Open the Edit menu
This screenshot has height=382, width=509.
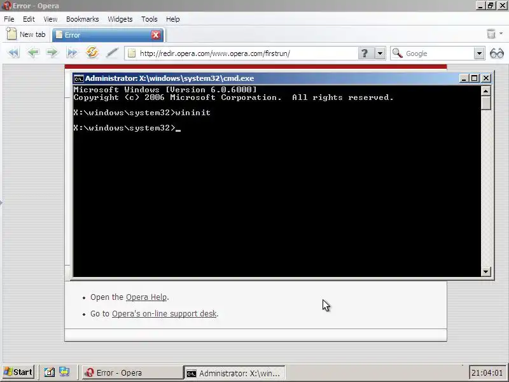coord(29,19)
